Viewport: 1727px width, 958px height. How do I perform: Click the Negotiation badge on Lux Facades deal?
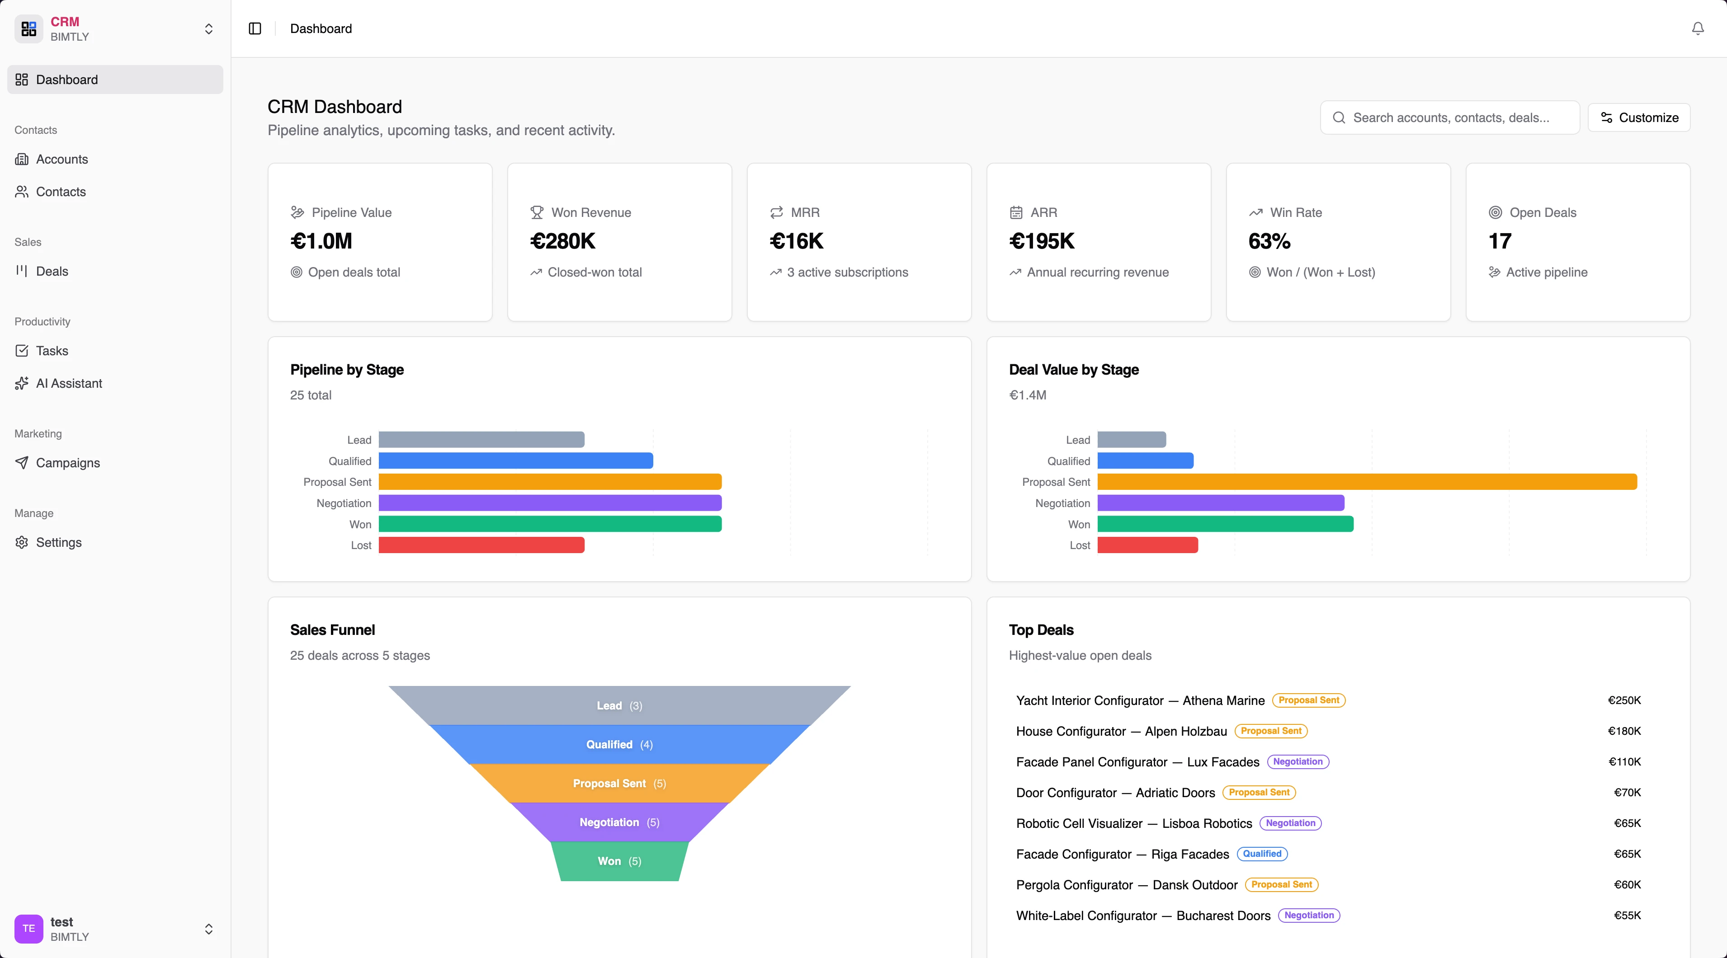[x=1297, y=762]
